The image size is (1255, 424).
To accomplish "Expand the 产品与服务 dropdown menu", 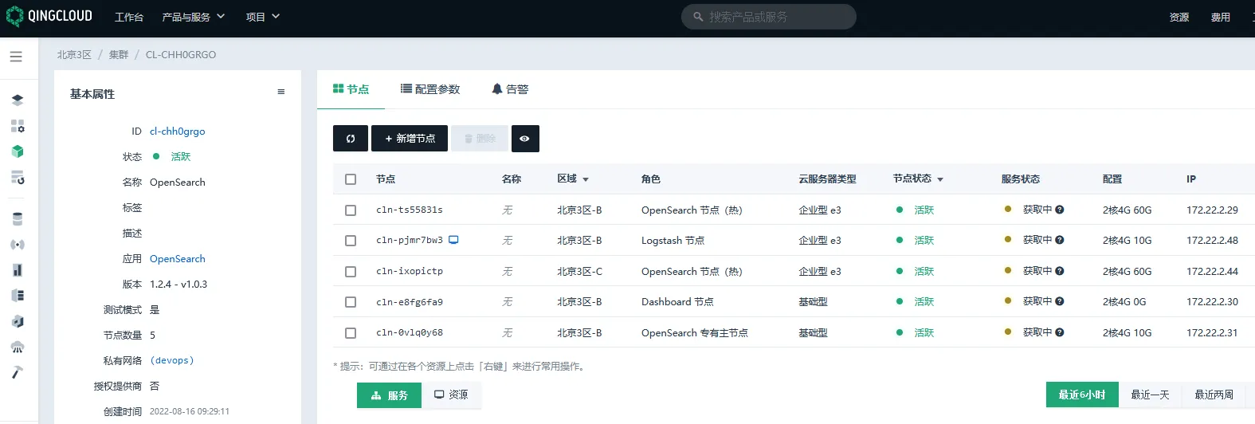I will pos(193,17).
